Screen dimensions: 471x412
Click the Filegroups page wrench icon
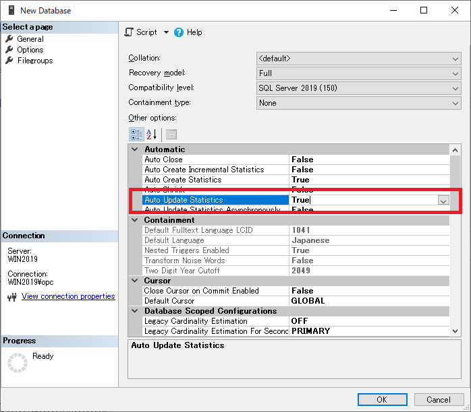coord(9,60)
